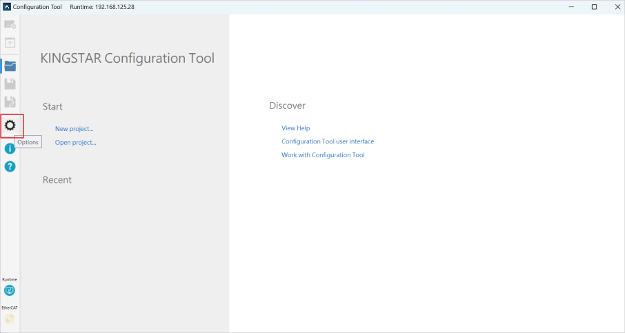Click the Runtime label above its icon

[x=10, y=280]
